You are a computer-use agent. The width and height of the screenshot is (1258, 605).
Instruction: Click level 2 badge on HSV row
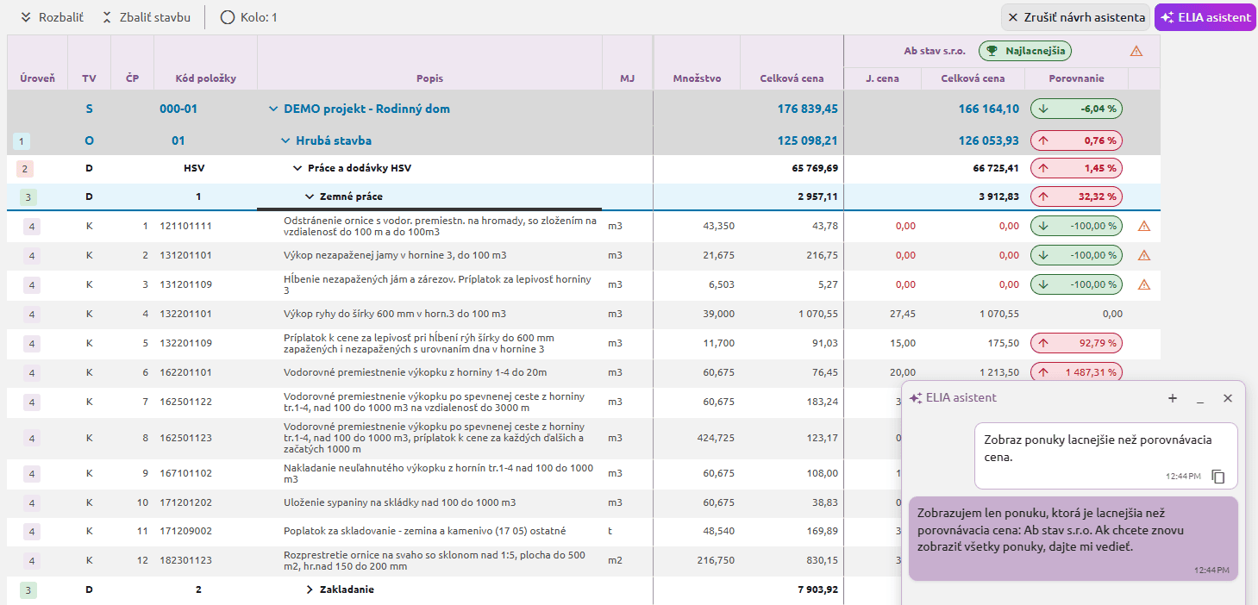pyautogui.click(x=26, y=169)
